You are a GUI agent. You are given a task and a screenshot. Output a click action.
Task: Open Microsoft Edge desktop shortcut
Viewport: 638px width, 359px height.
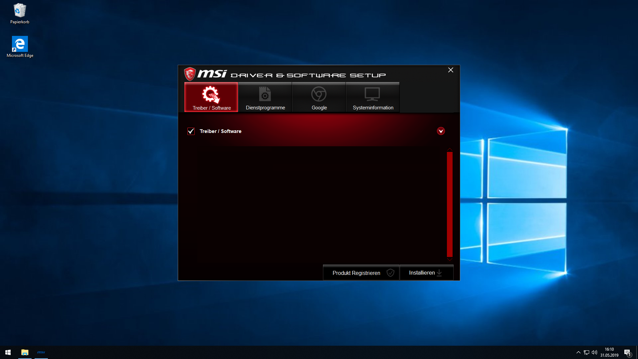coord(20,44)
